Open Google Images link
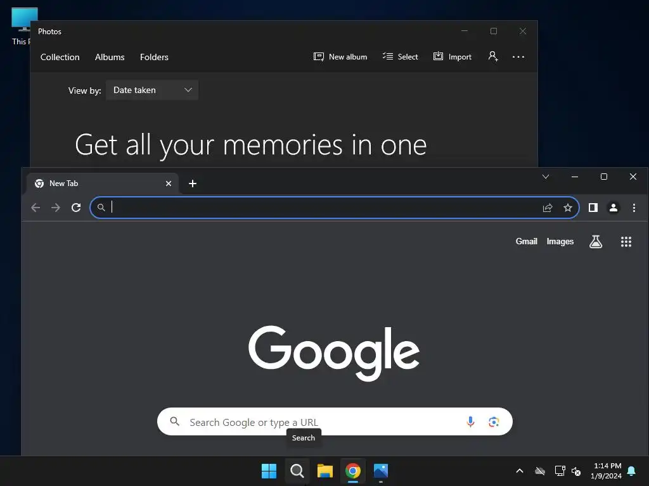The height and width of the screenshot is (486, 649). [560, 241]
